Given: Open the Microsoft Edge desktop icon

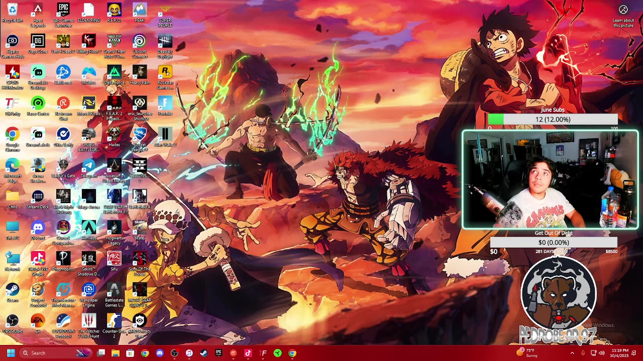Looking at the screenshot, I should coord(12,170).
